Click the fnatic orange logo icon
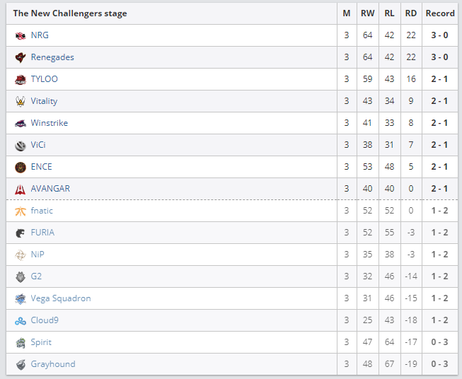 (21, 211)
